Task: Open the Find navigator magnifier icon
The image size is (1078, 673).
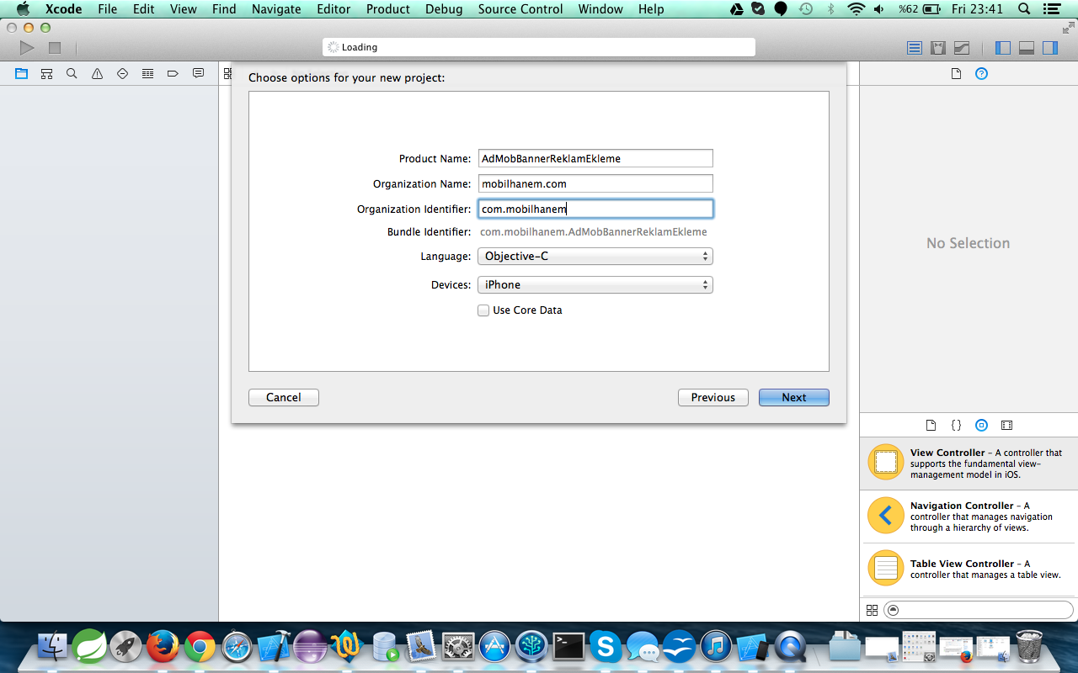Action: (x=72, y=73)
